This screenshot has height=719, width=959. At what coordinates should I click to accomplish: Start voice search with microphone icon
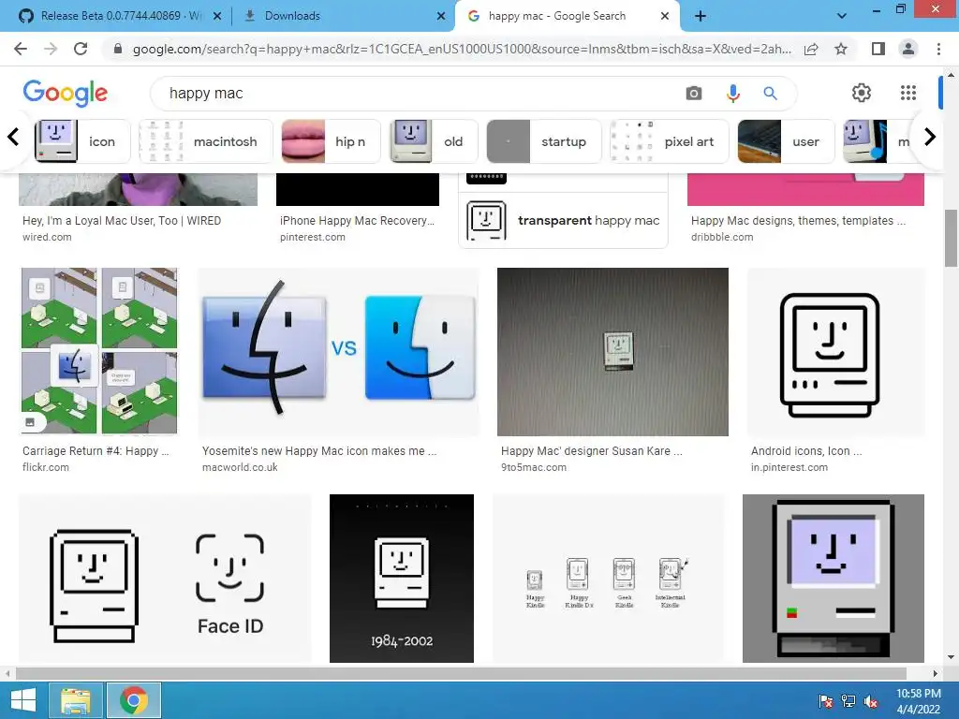pos(732,93)
